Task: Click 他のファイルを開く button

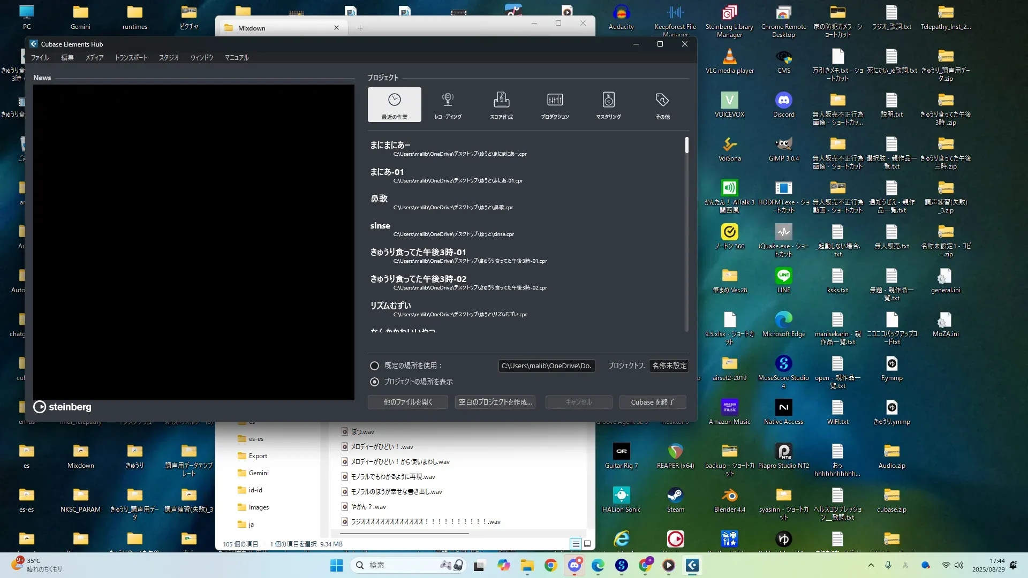Action: tap(407, 402)
